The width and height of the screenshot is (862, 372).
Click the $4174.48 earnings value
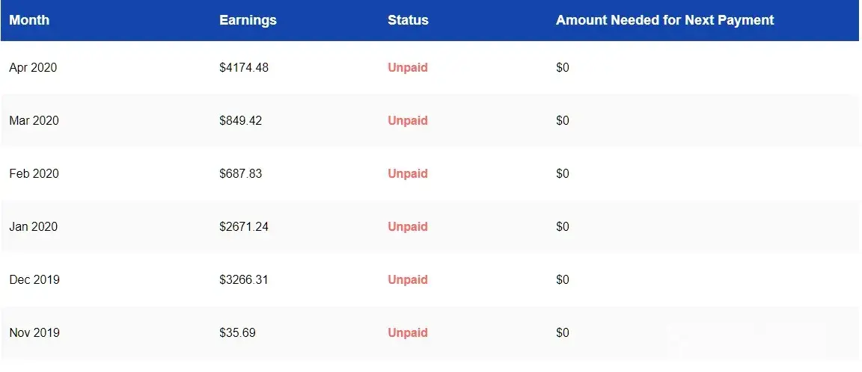[244, 67]
